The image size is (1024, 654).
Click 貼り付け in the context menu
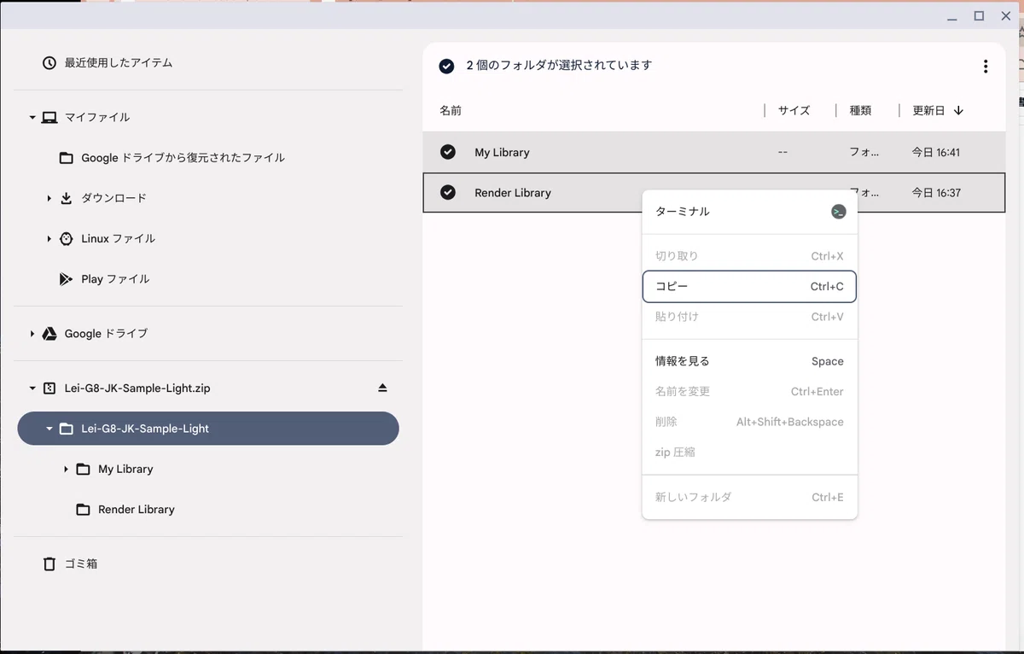(749, 317)
